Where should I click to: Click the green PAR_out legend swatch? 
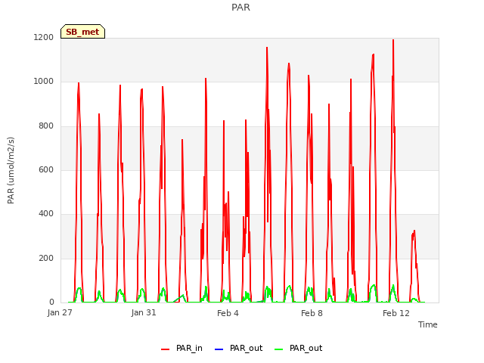coord(279,349)
